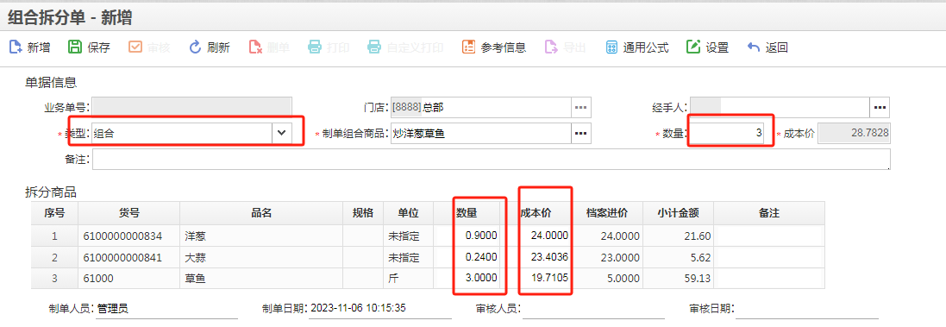Click the 新增 new document icon

tap(15, 47)
